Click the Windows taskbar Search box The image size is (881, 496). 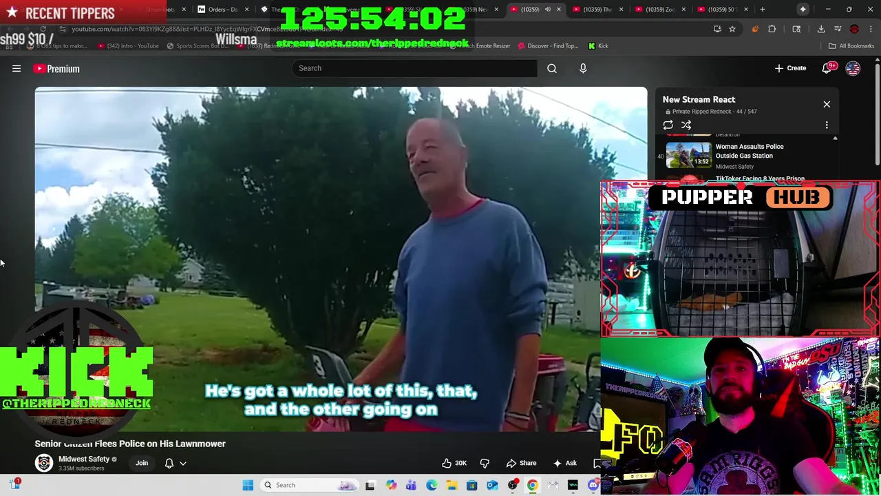point(311,485)
